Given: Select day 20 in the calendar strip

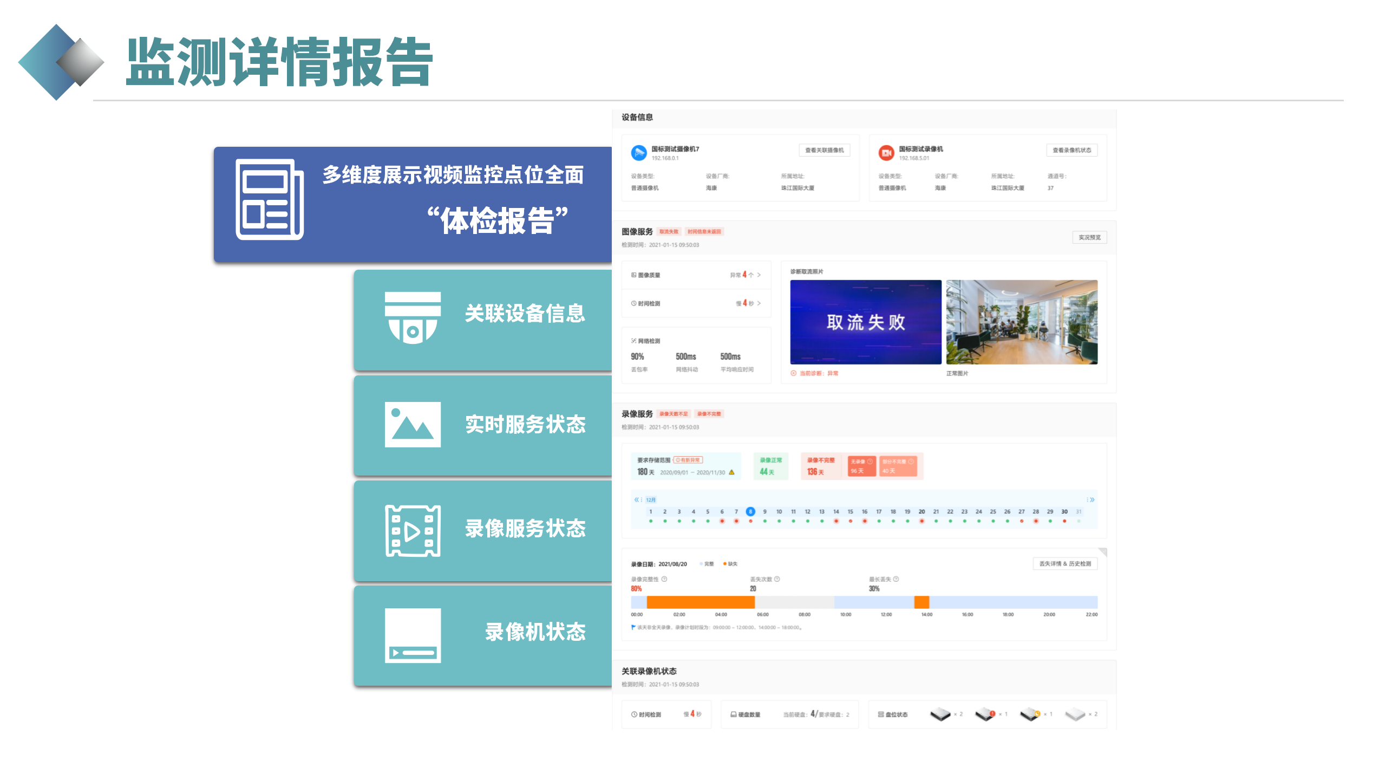Looking at the screenshot, I should (921, 512).
